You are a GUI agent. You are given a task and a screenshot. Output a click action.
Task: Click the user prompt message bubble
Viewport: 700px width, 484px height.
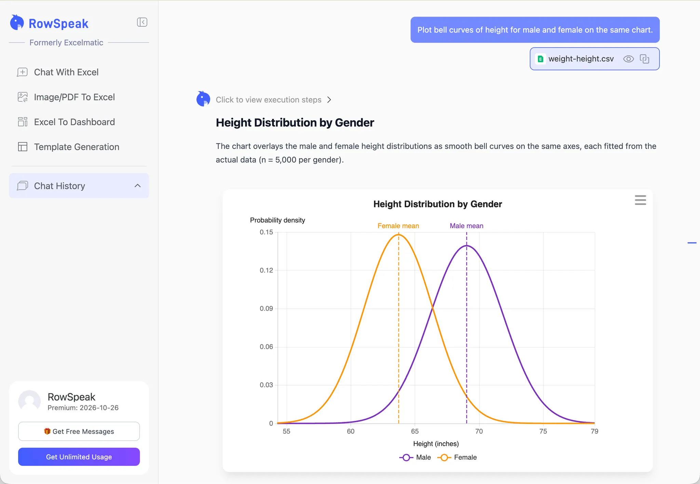click(x=535, y=30)
